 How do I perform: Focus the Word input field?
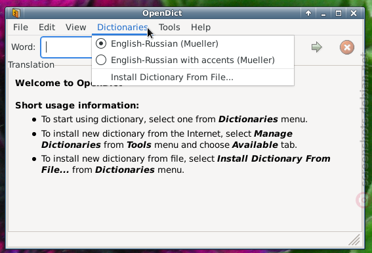pos(66,47)
